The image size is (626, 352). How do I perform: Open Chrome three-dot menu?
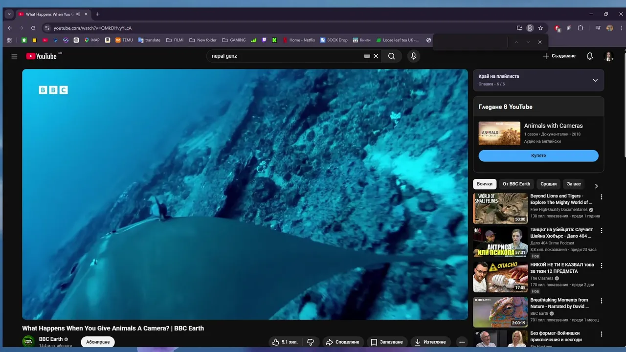point(621,28)
